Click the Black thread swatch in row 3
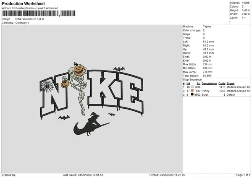The height and width of the screenshot is (178, 252). tap(192, 94)
